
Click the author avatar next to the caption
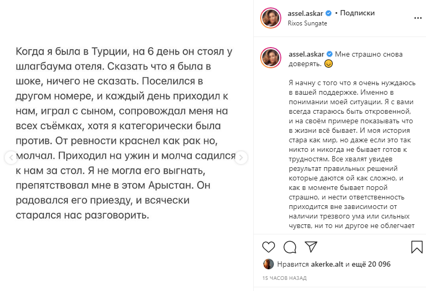tap(270, 57)
